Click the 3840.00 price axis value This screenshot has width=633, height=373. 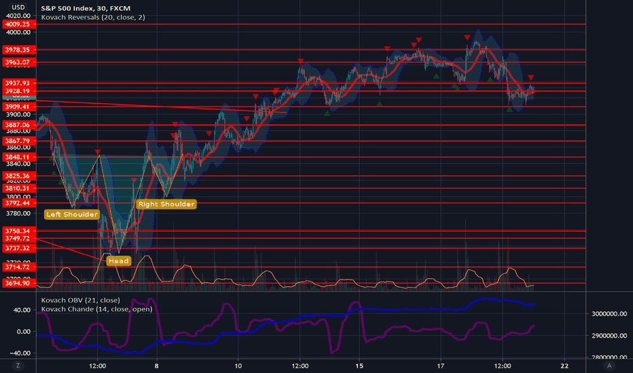pyautogui.click(x=18, y=164)
